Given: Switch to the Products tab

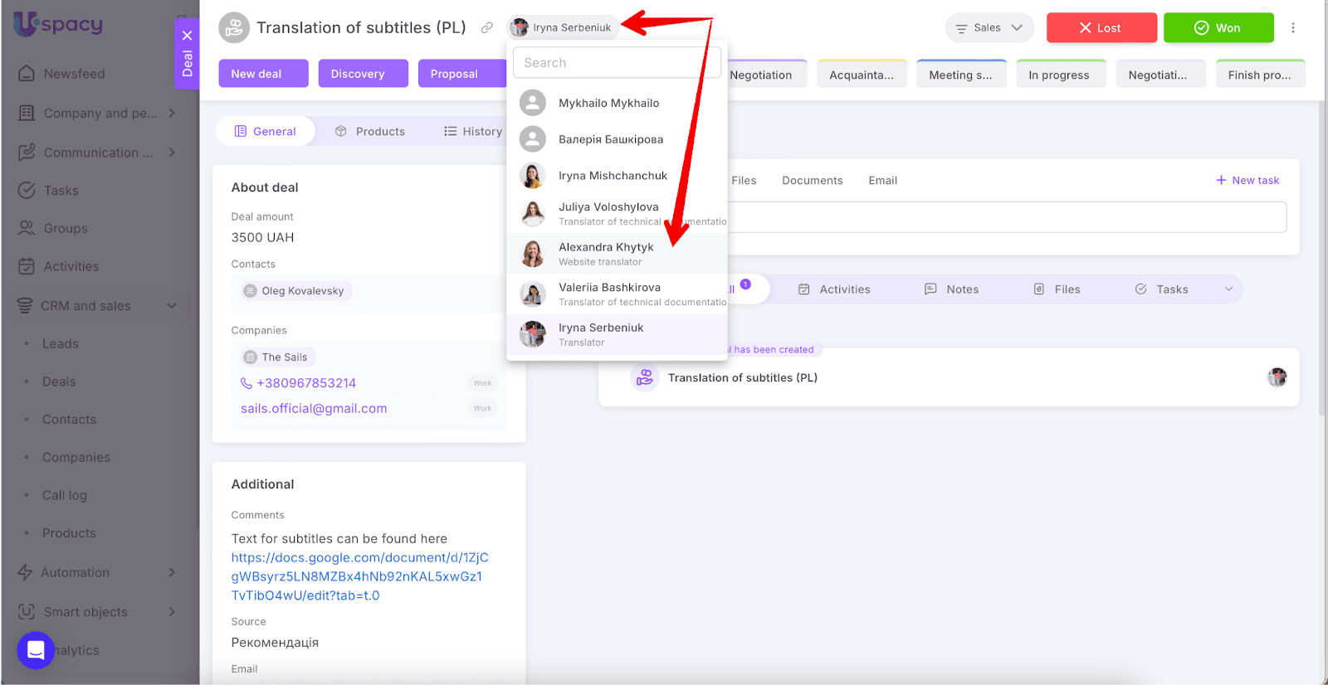Looking at the screenshot, I should click(370, 131).
